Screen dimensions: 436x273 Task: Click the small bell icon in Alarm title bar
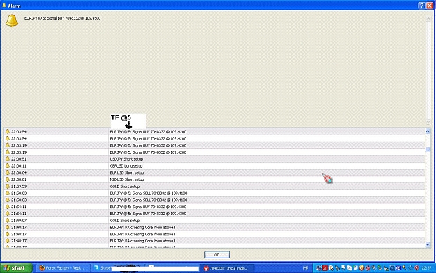pyautogui.click(x=4, y=6)
